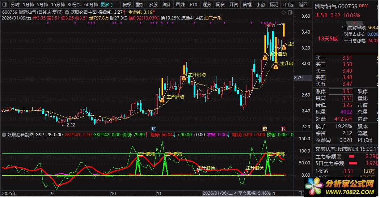Open the 逐分 tick detail view
Image resolution: width=380 pixels, height=198 pixels.
pyautogui.click(x=207, y=5)
